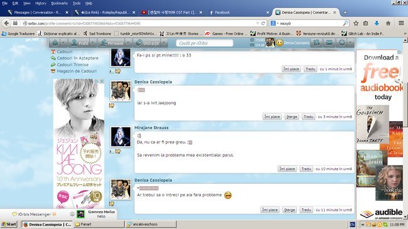The height and width of the screenshot is (229, 408).
Task: Open the Bookmarks menu
Action: [x=60, y=3]
